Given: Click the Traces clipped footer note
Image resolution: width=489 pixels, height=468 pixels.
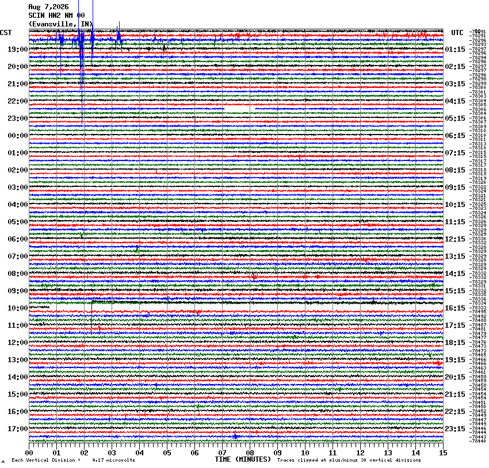Looking at the screenshot, I should tap(349, 460).
